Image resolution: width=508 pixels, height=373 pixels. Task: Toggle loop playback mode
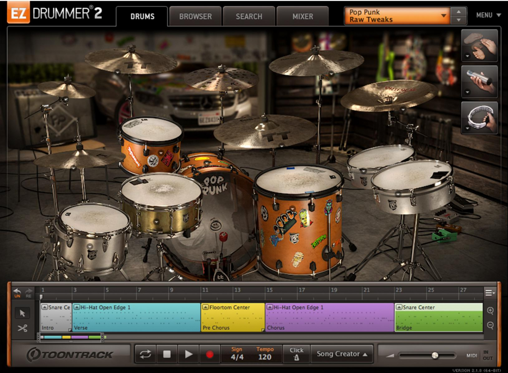(x=145, y=354)
